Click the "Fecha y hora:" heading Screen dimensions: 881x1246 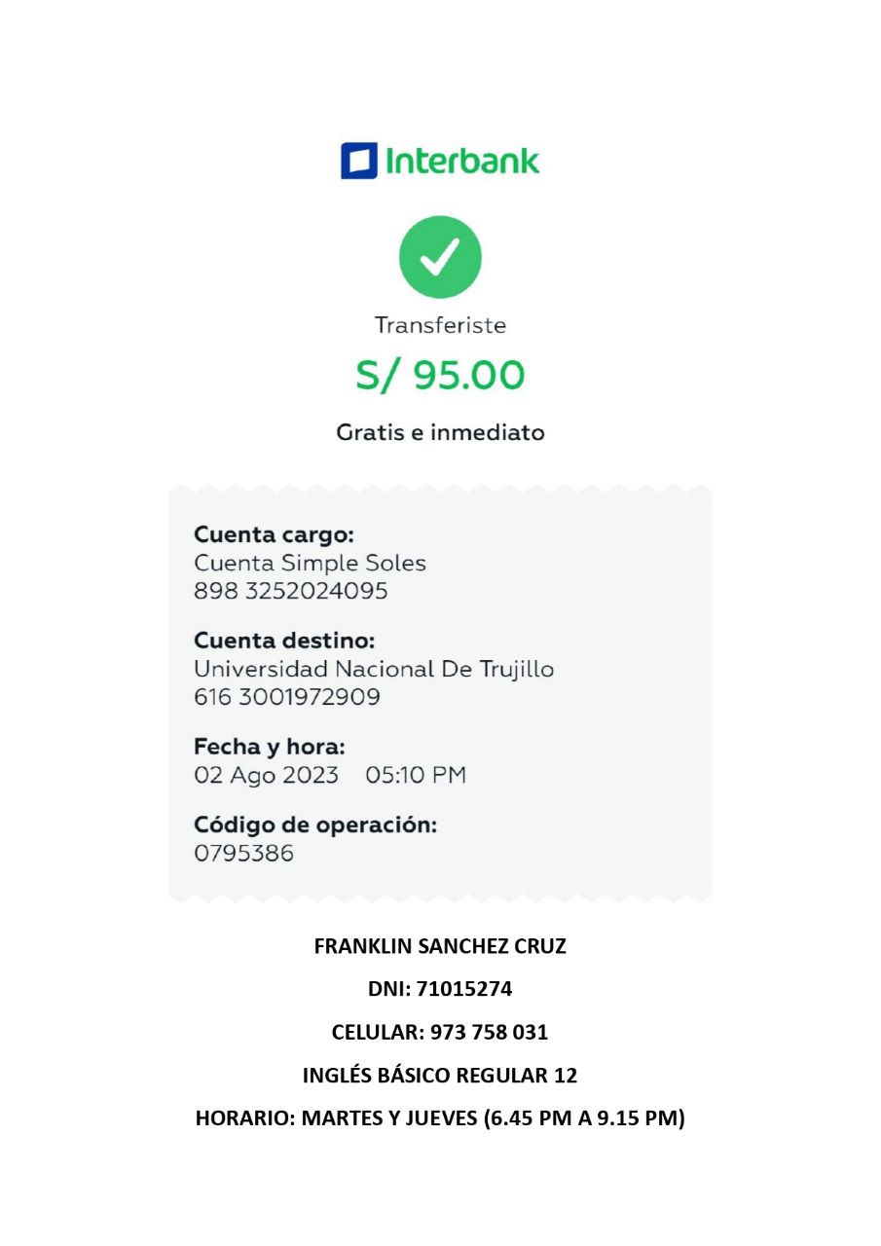270,747
